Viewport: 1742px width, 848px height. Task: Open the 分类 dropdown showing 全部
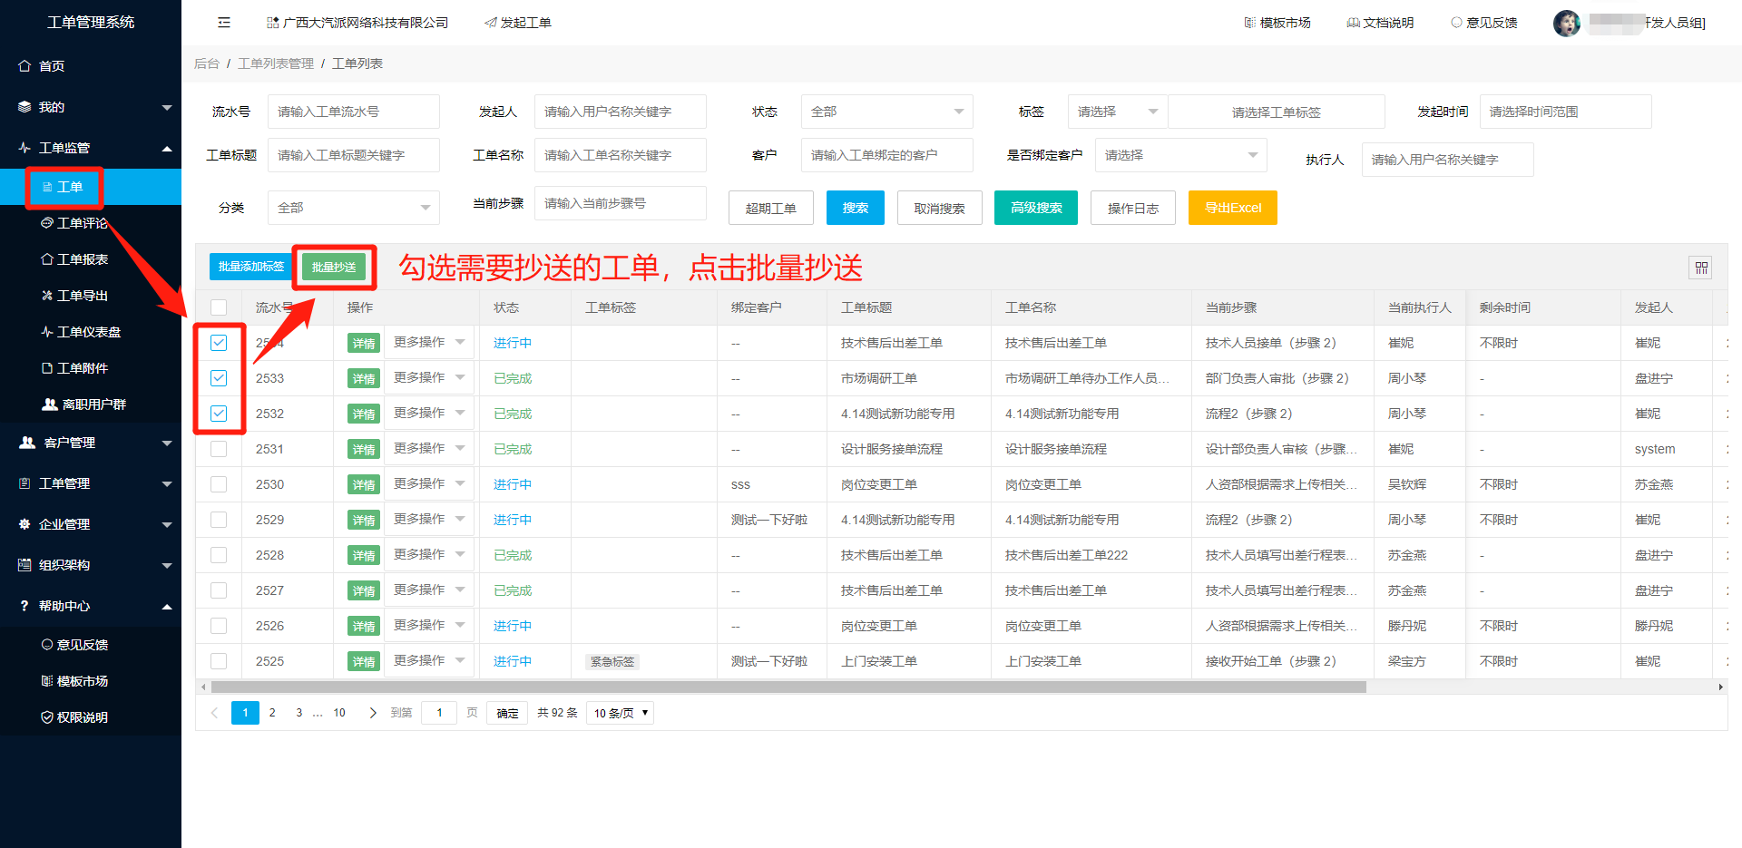click(353, 208)
